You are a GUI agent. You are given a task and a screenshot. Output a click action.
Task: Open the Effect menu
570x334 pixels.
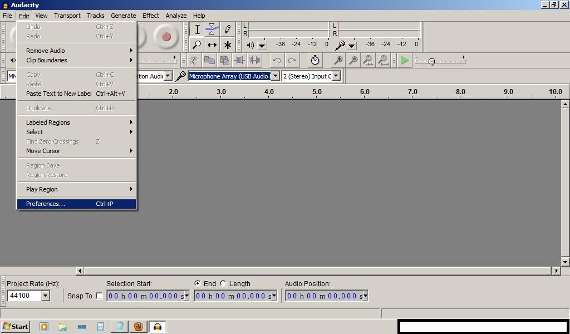click(x=150, y=16)
